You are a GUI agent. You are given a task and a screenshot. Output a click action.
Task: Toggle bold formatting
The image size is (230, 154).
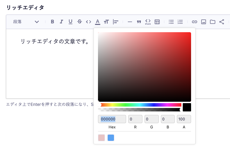[52, 22]
